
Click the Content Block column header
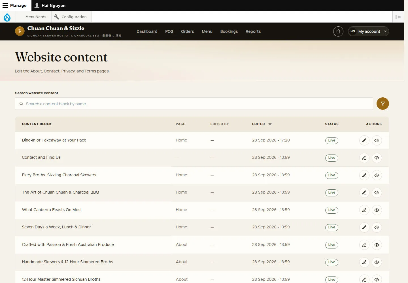(x=37, y=124)
